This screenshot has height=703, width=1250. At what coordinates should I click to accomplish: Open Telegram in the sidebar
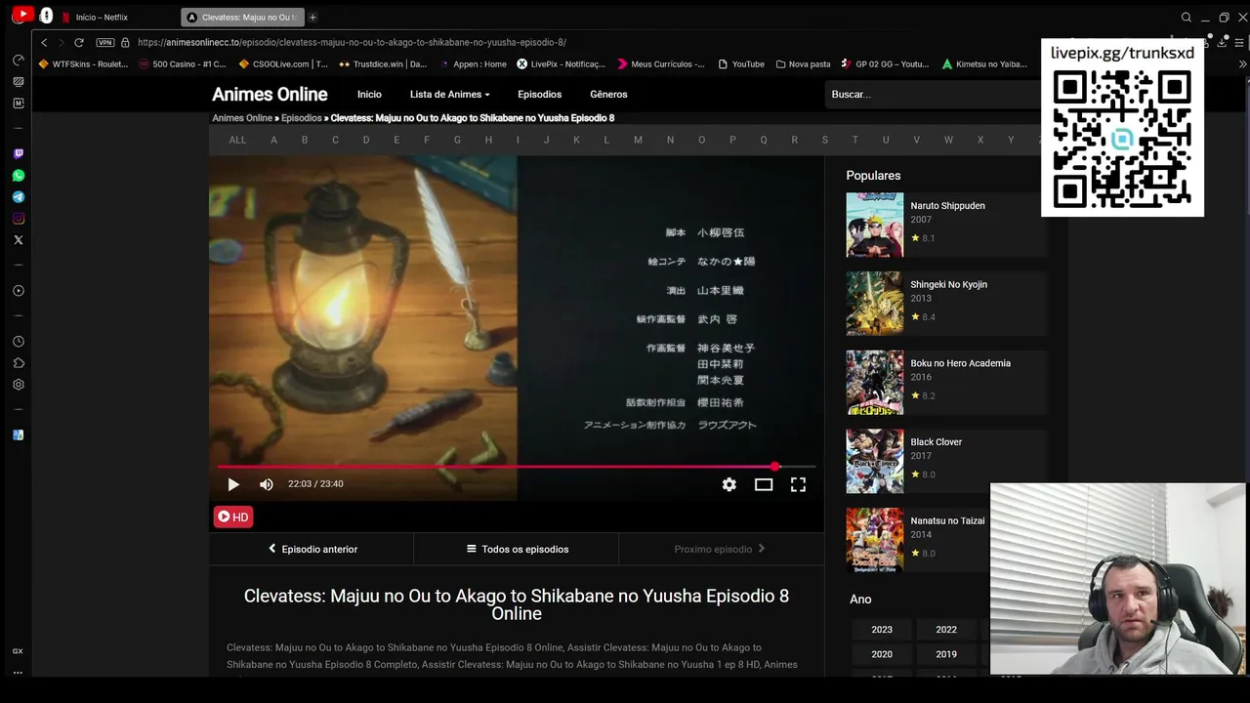click(18, 197)
